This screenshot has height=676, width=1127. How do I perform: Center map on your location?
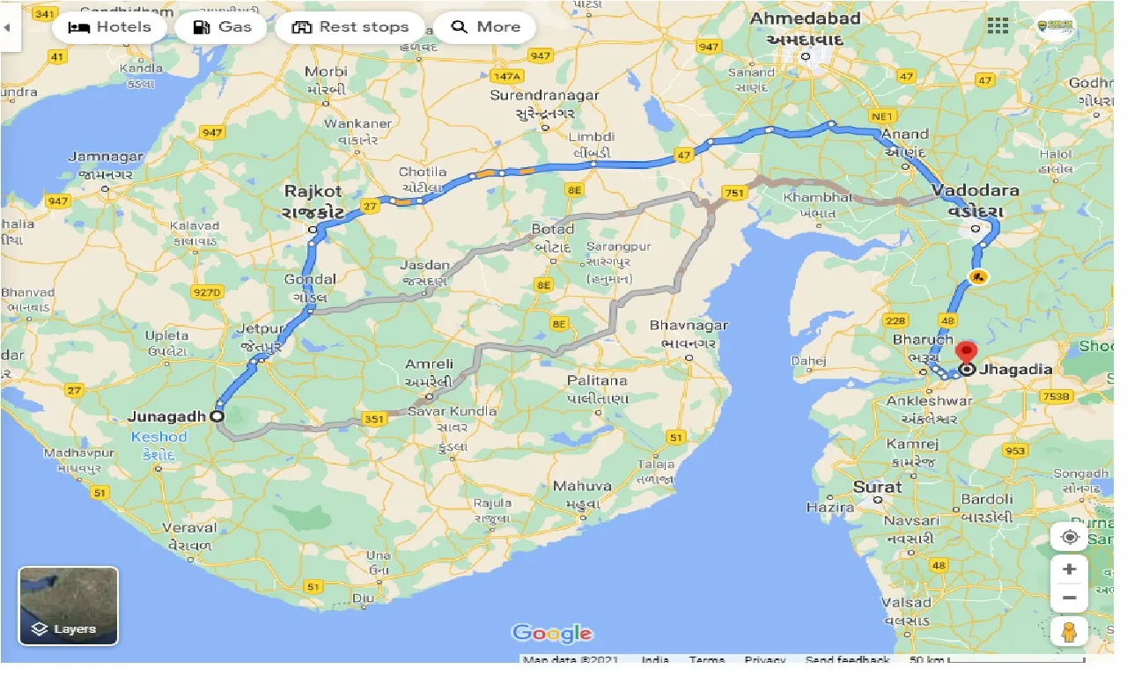[1070, 537]
